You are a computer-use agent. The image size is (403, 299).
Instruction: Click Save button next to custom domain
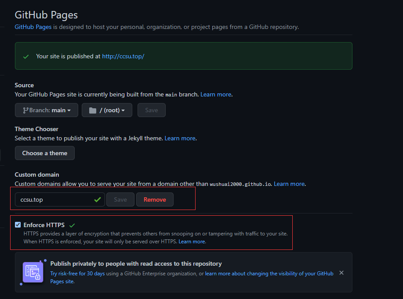tap(120, 199)
